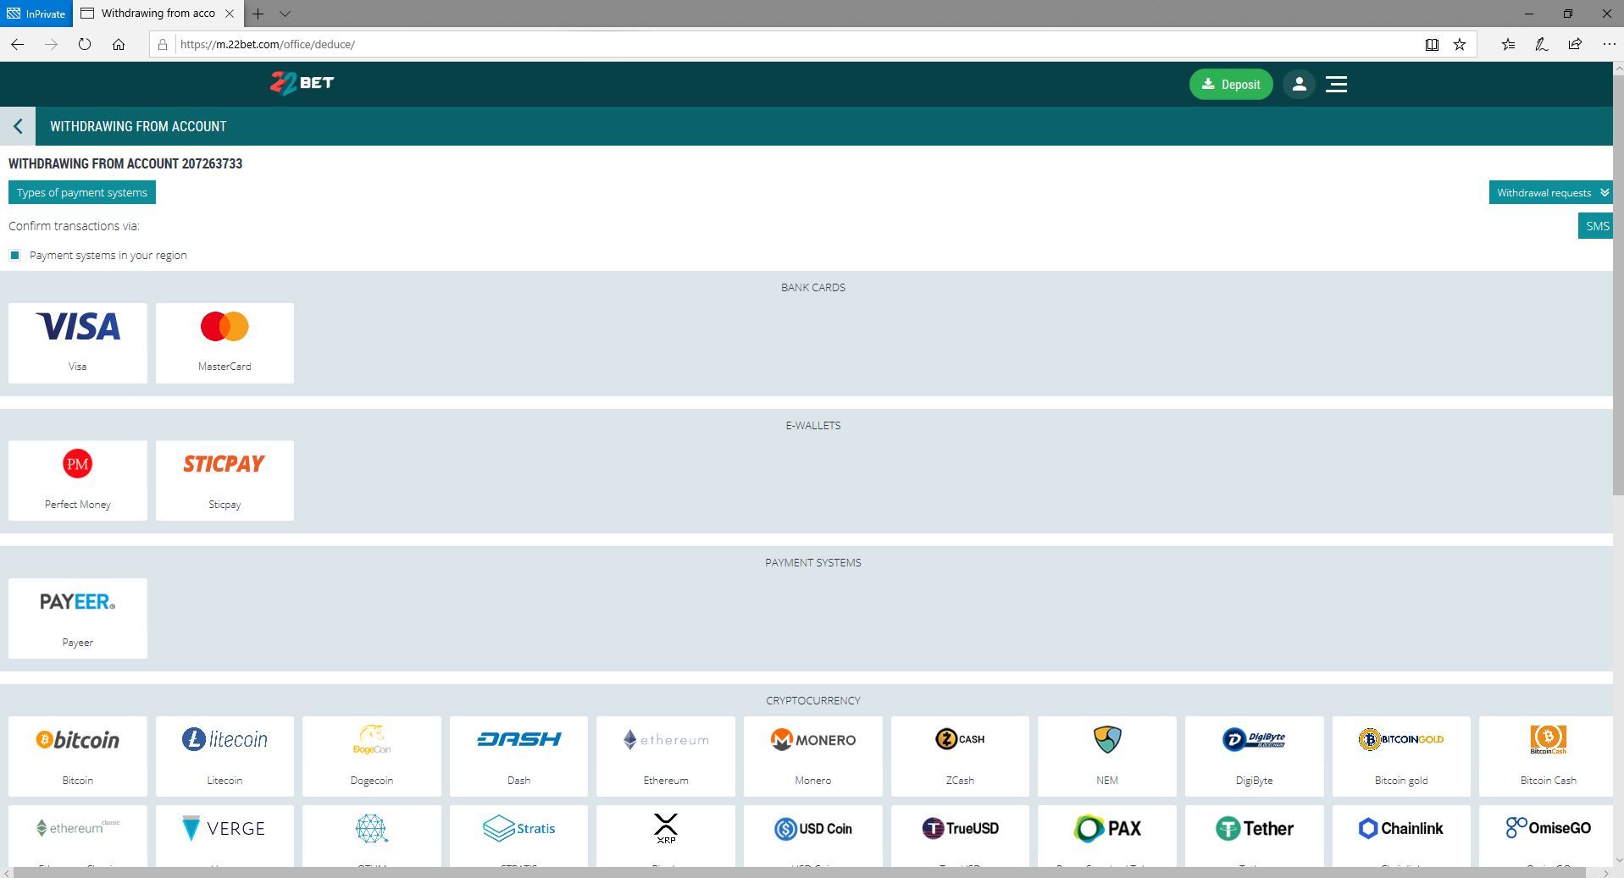Click the add notes pen icon

click(1542, 44)
